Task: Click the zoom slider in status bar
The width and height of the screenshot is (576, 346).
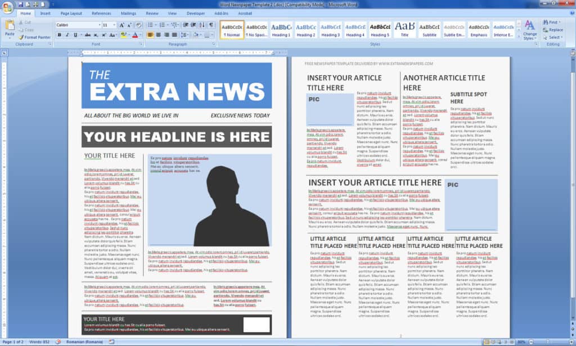Action: 549,342
